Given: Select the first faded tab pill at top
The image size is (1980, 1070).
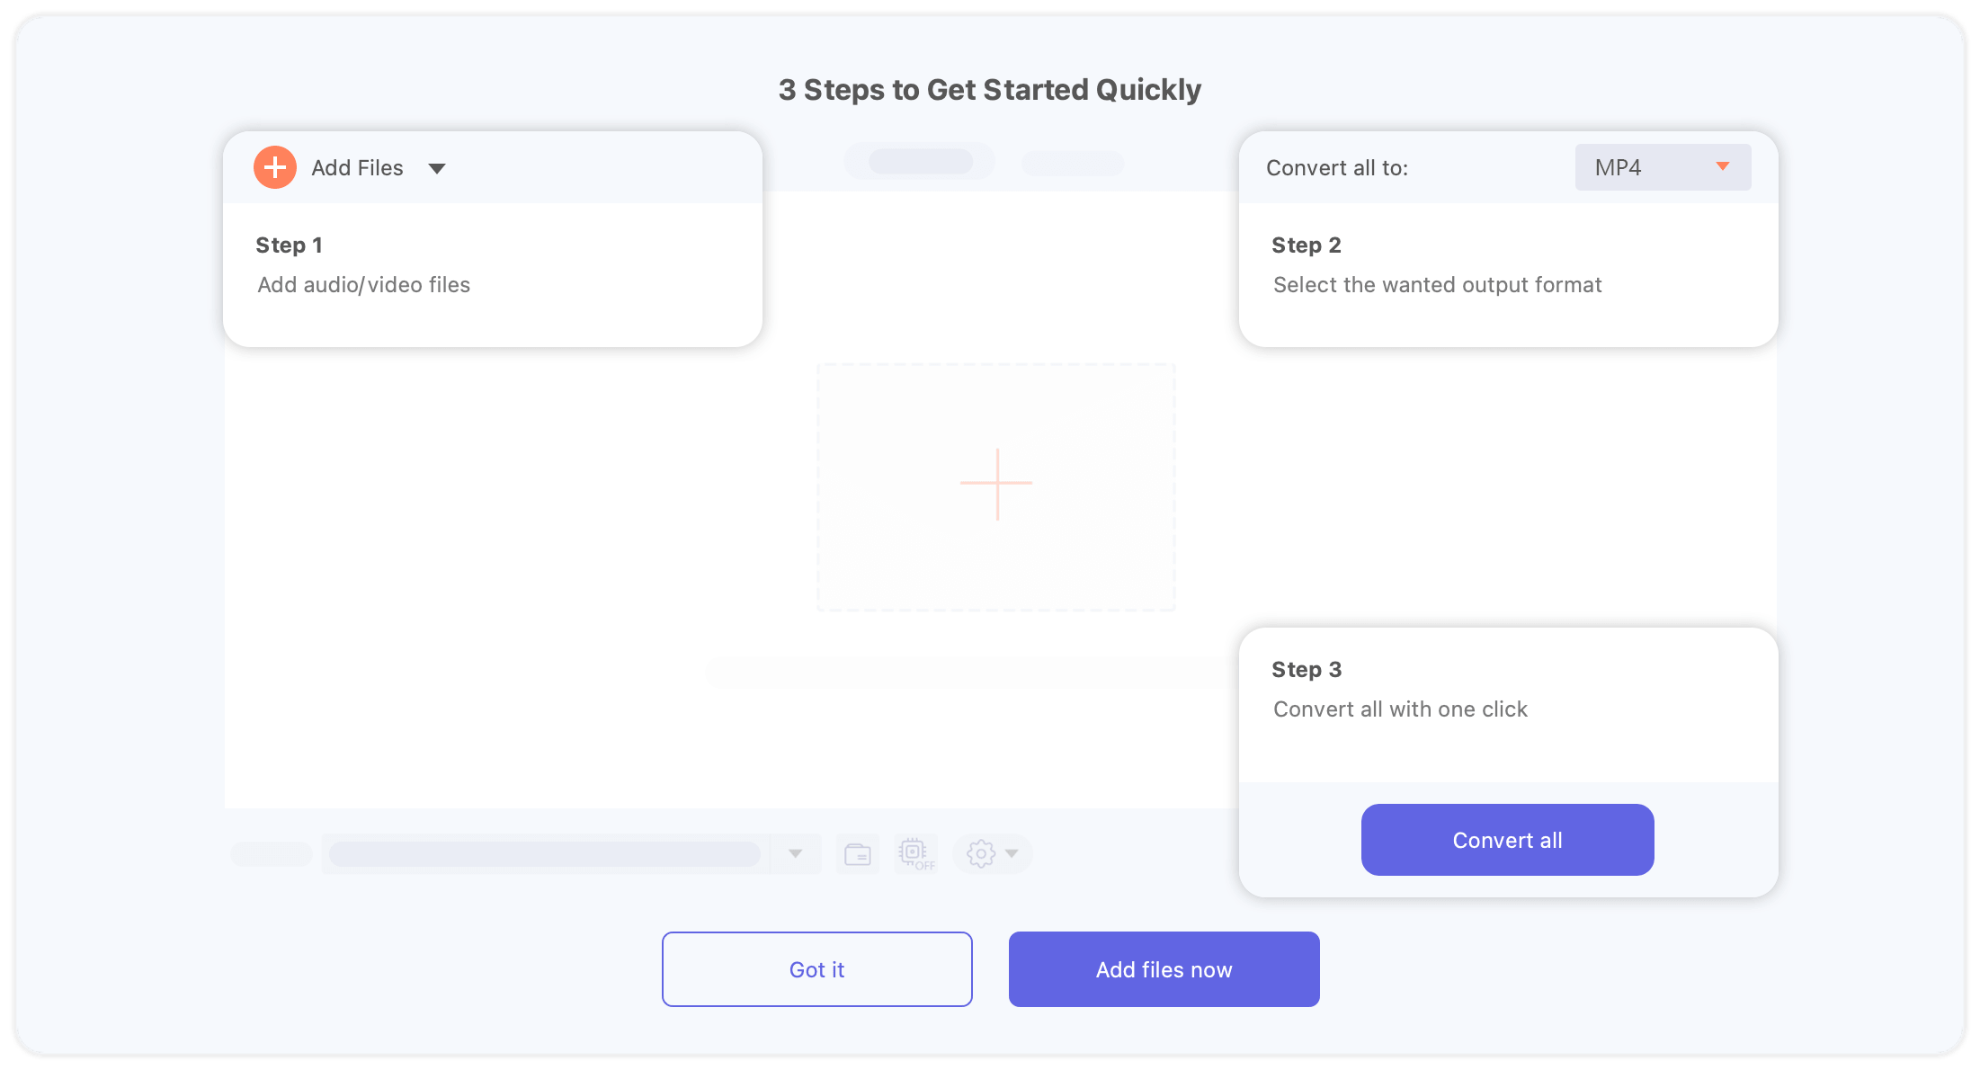Looking at the screenshot, I should click(x=920, y=162).
